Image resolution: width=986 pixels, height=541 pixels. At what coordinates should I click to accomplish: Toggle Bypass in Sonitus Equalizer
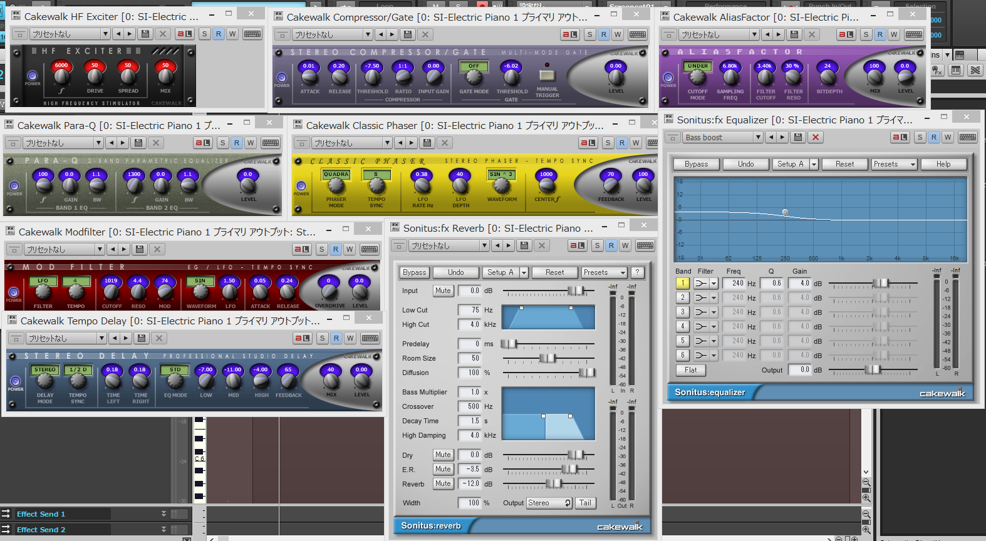click(696, 164)
